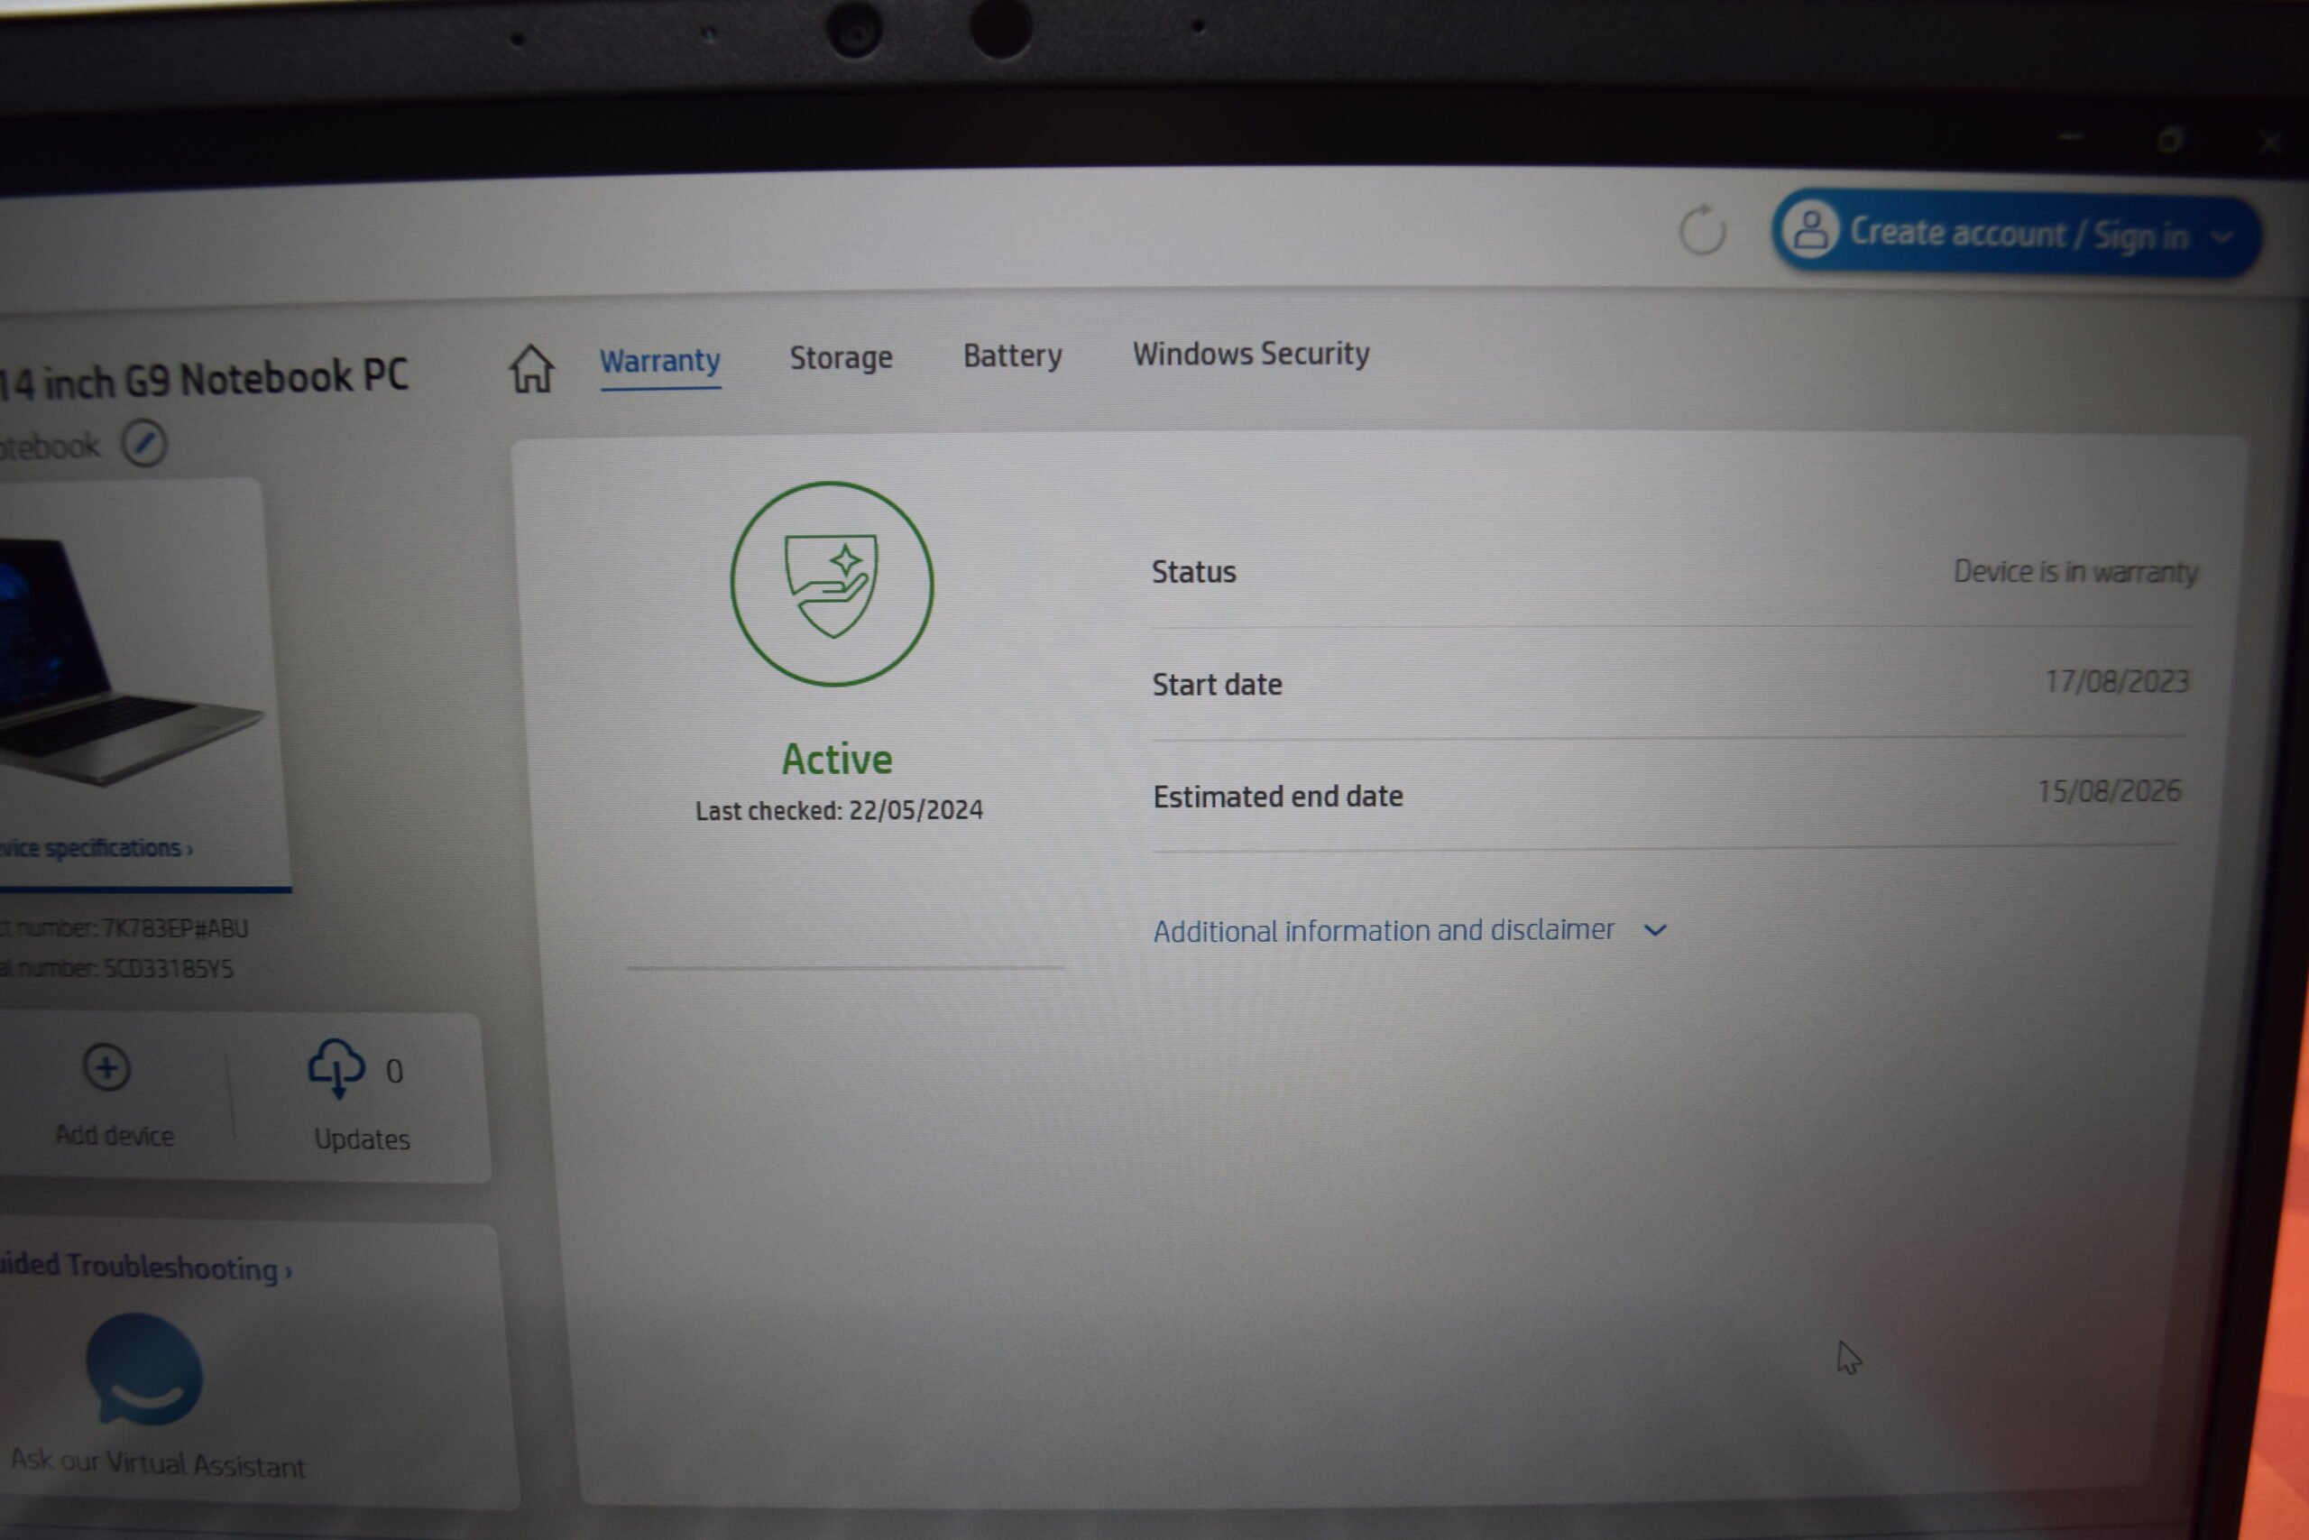Click the product number 7K783EP#ABU
Viewport: 2309px width, 1540px height.
176,928
